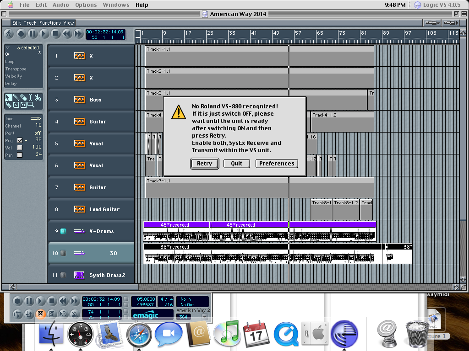Click the tempo field 85.0000
This screenshot has width=469, height=351.
(146, 299)
